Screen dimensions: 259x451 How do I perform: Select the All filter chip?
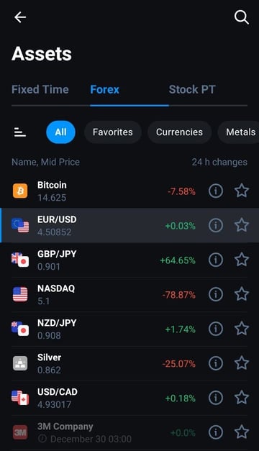tap(60, 132)
